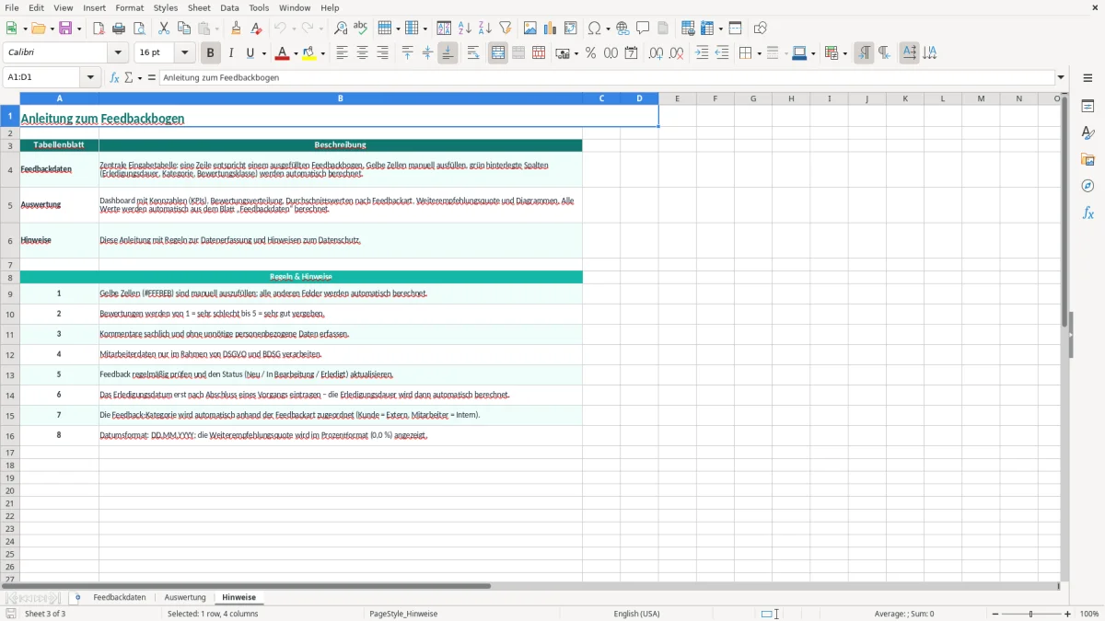
Task: Apply the yellow highlighting color swatch
Action: pyautogui.click(x=309, y=53)
